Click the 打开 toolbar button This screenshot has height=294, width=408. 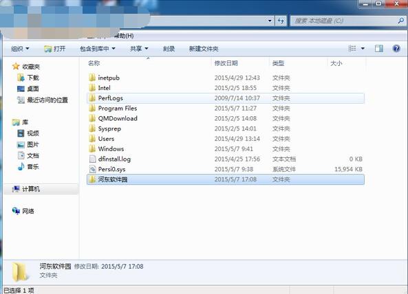[55, 49]
